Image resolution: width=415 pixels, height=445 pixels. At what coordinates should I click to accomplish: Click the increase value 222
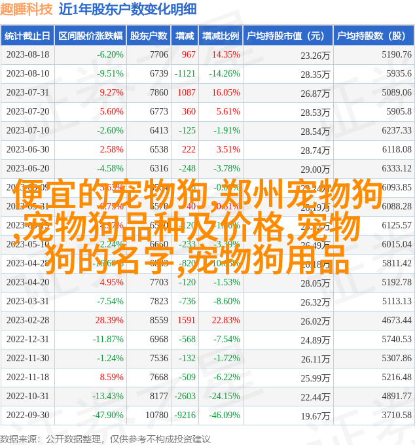point(189,150)
